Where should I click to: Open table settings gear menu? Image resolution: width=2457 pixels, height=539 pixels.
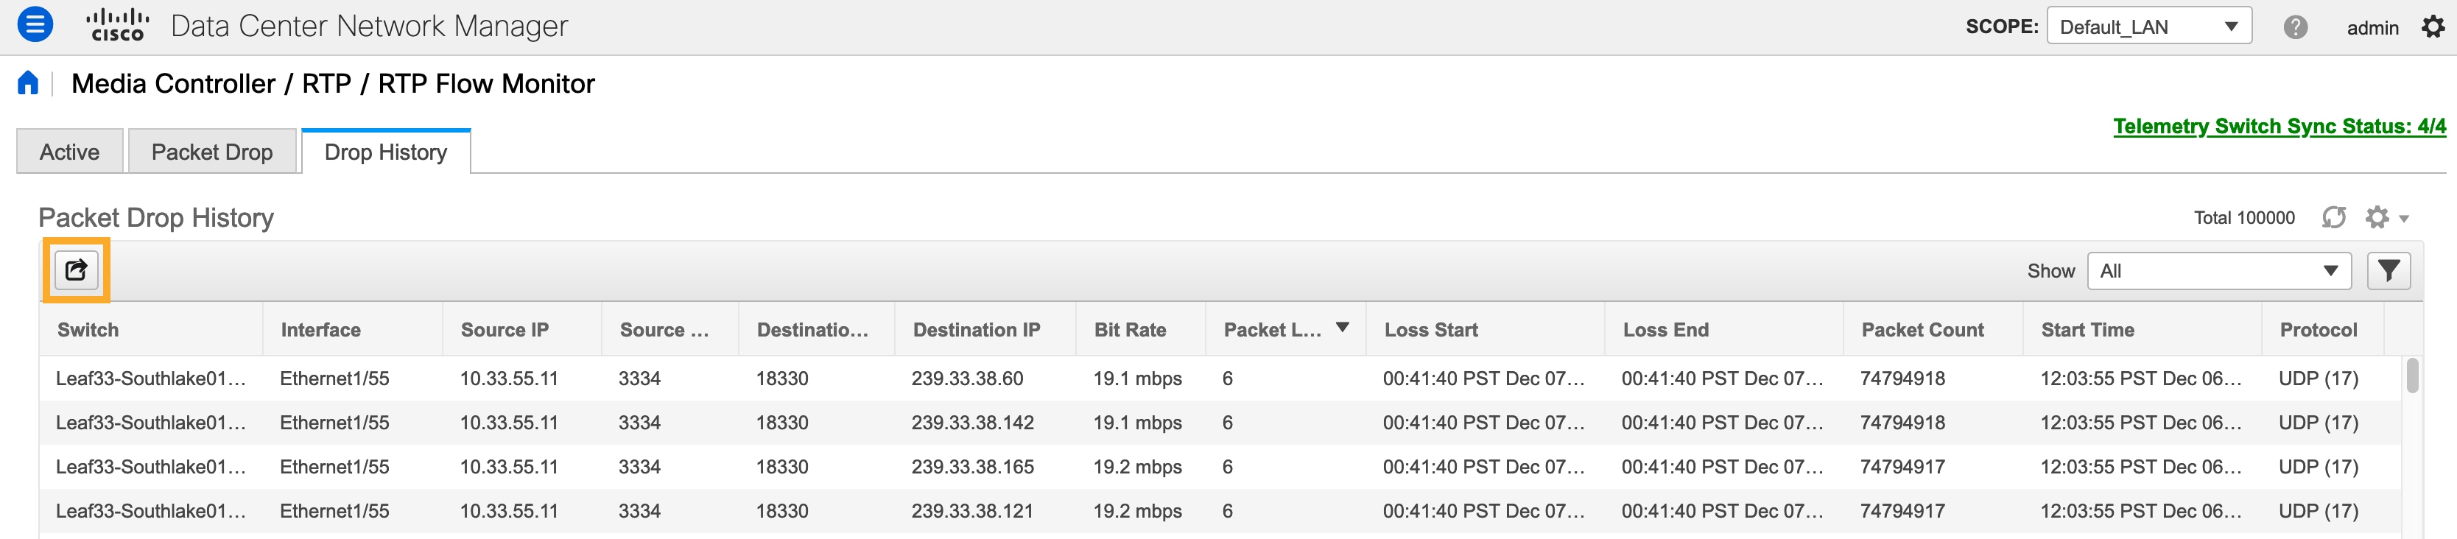tap(2386, 217)
